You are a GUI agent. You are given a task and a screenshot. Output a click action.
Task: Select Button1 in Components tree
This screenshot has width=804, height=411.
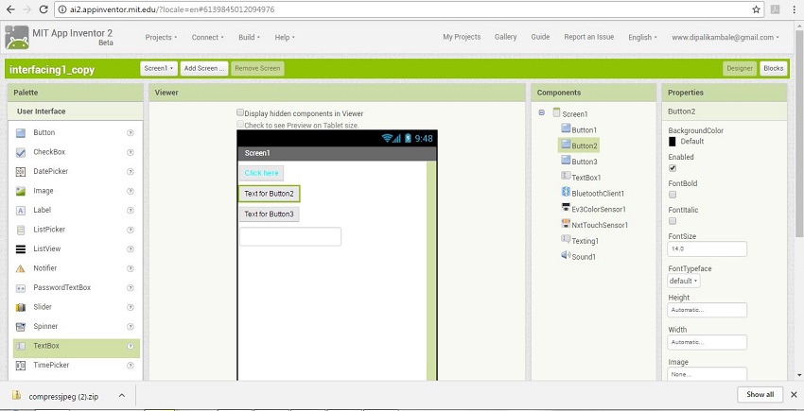tap(584, 130)
